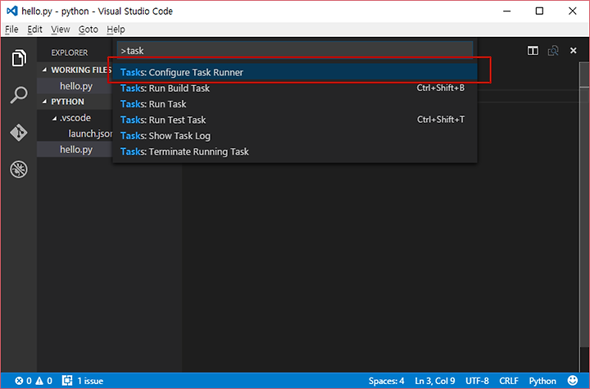Open the Explorer view in activity bar
Screen dimensions: 590x389
[18, 59]
